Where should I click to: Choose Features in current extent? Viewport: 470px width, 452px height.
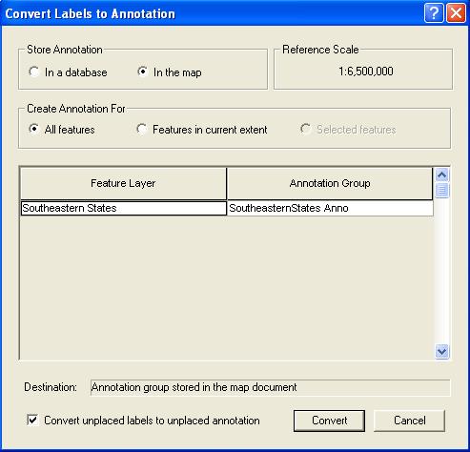tap(142, 129)
